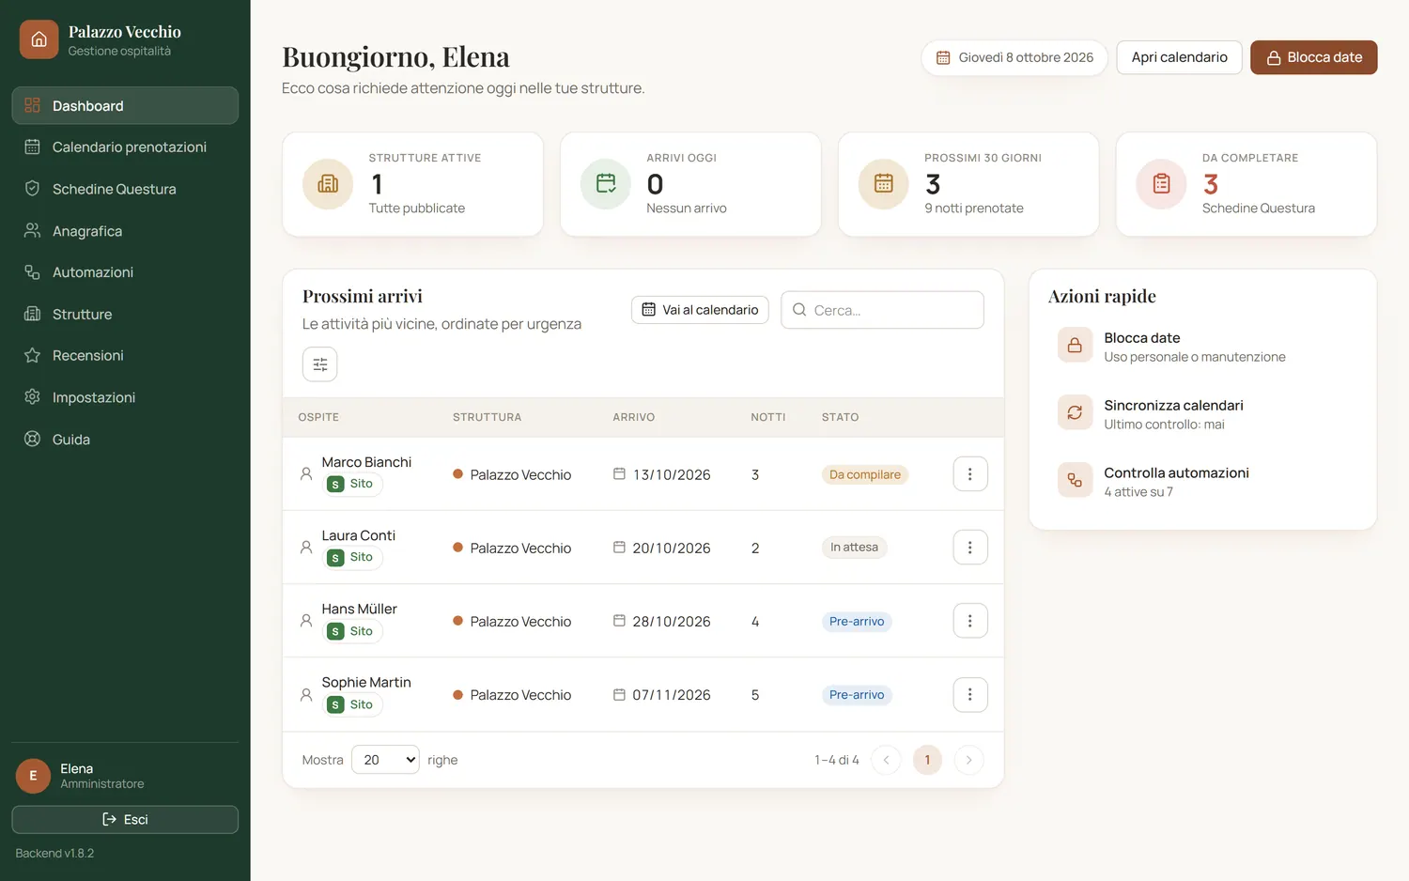Click the Apri calendario button

[1179, 57]
